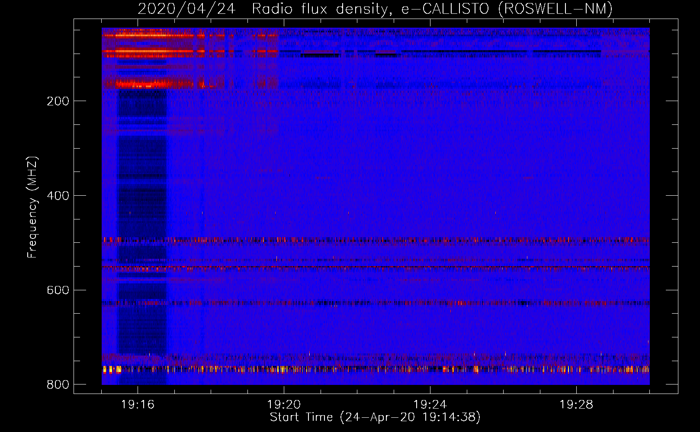
Task: Click the 19:24 time tick label
Action: pyautogui.click(x=430, y=405)
